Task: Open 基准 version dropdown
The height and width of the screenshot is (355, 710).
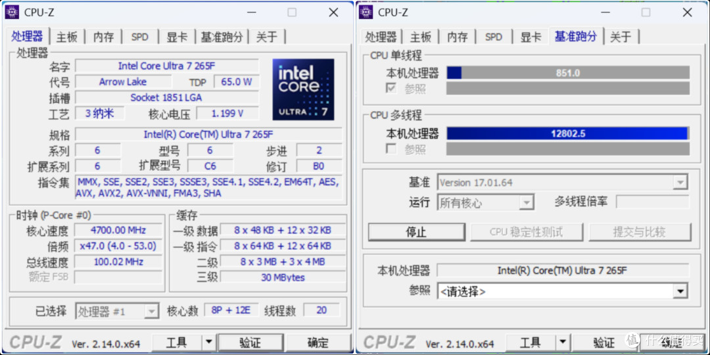Action: (563, 183)
